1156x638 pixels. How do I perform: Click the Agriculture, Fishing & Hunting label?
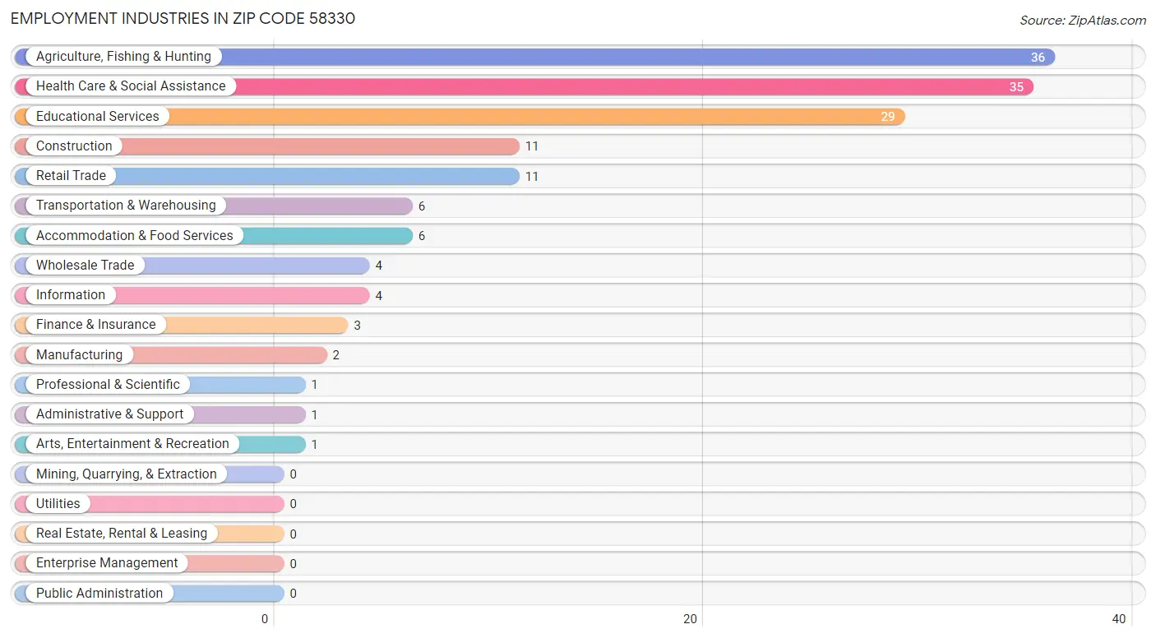(123, 57)
